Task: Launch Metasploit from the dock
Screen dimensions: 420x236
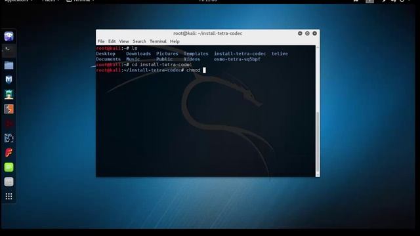Action: [x=9, y=80]
